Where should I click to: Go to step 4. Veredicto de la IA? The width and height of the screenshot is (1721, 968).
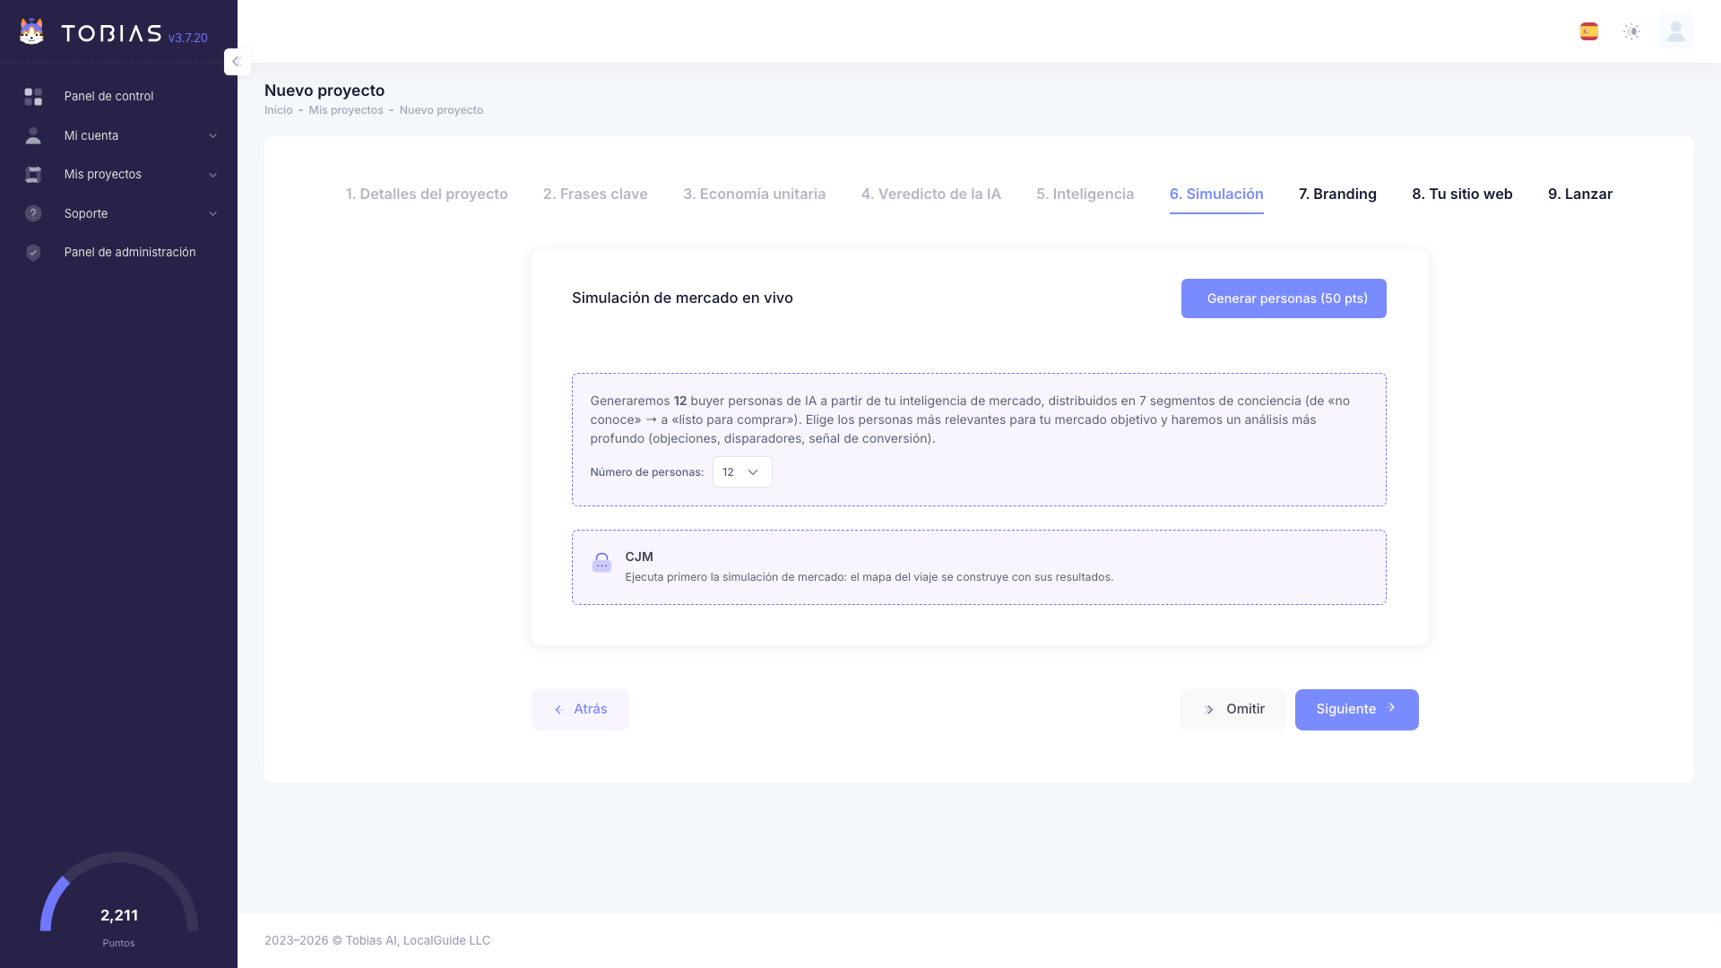click(x=930, y=194)
